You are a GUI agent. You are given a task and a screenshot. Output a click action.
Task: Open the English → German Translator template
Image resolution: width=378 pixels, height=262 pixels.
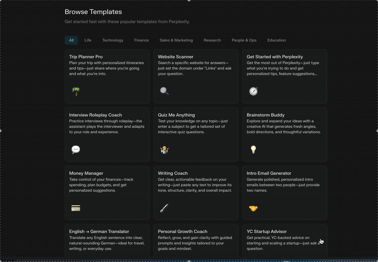107,241
